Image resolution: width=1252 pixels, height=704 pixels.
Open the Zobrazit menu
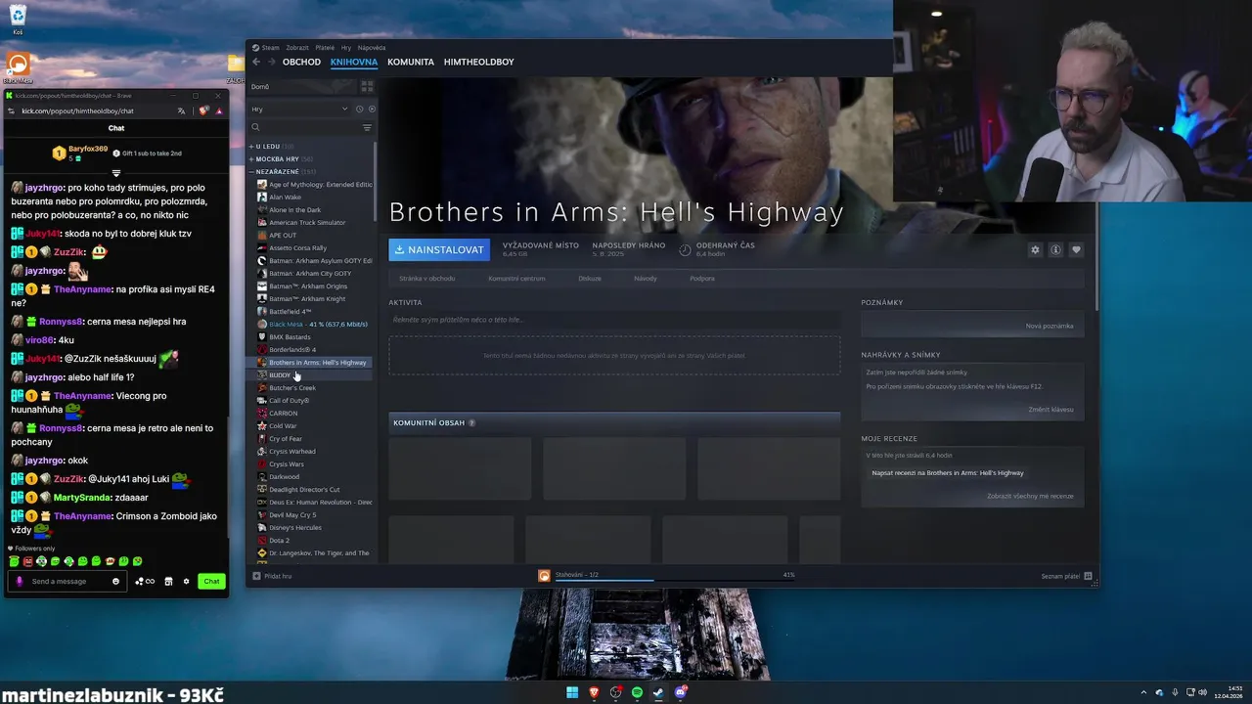297,47
